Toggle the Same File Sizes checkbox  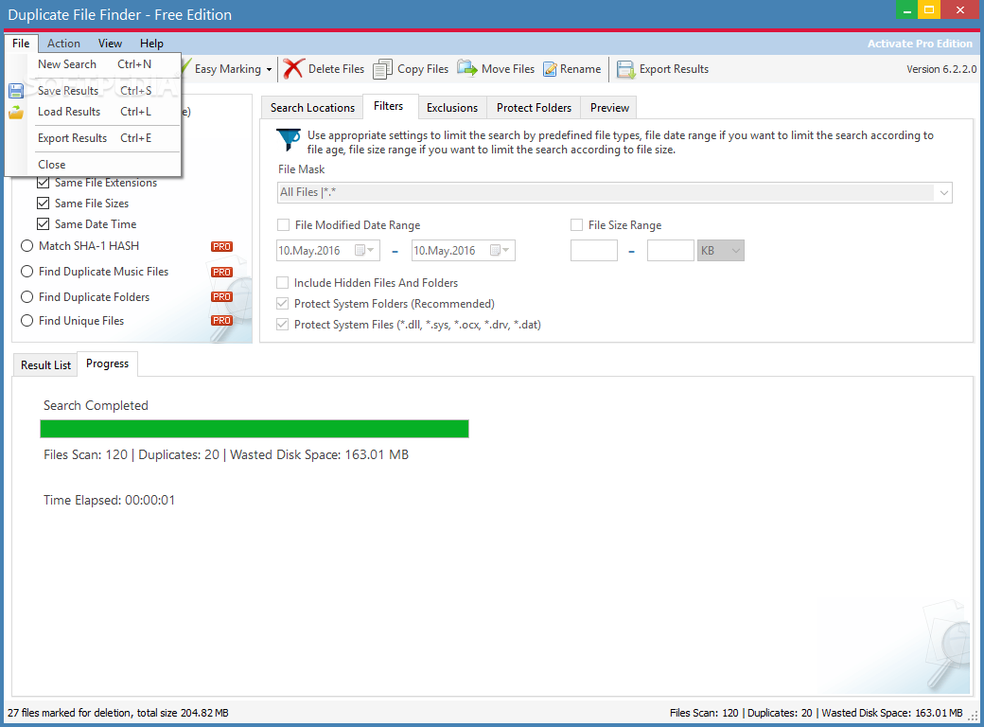click(44, 204)
